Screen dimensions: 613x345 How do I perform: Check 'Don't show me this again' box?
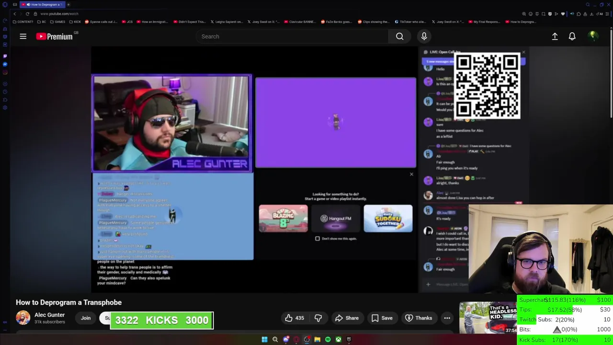[318, 239]
